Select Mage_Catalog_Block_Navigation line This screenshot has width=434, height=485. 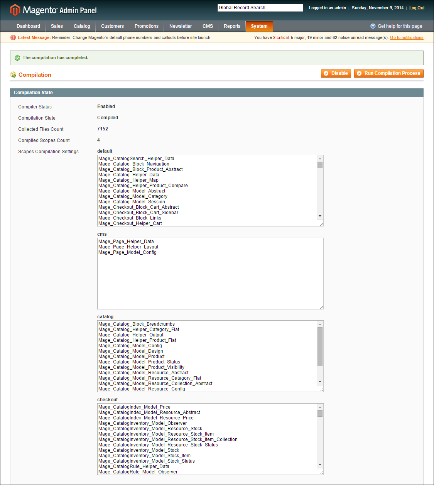(133, 164)
